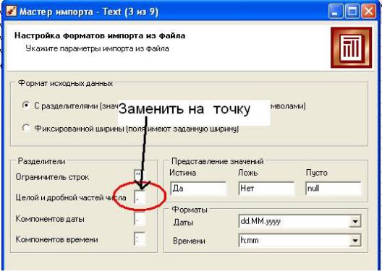Click the 'Укажите параметры импорта из файла' text

97,48
